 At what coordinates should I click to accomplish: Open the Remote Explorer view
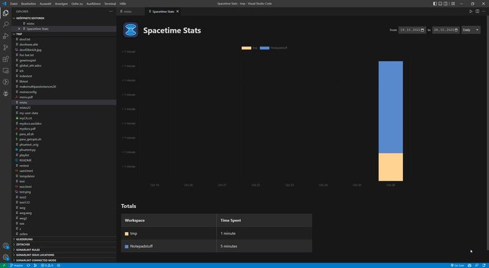[x=6, y=70]
